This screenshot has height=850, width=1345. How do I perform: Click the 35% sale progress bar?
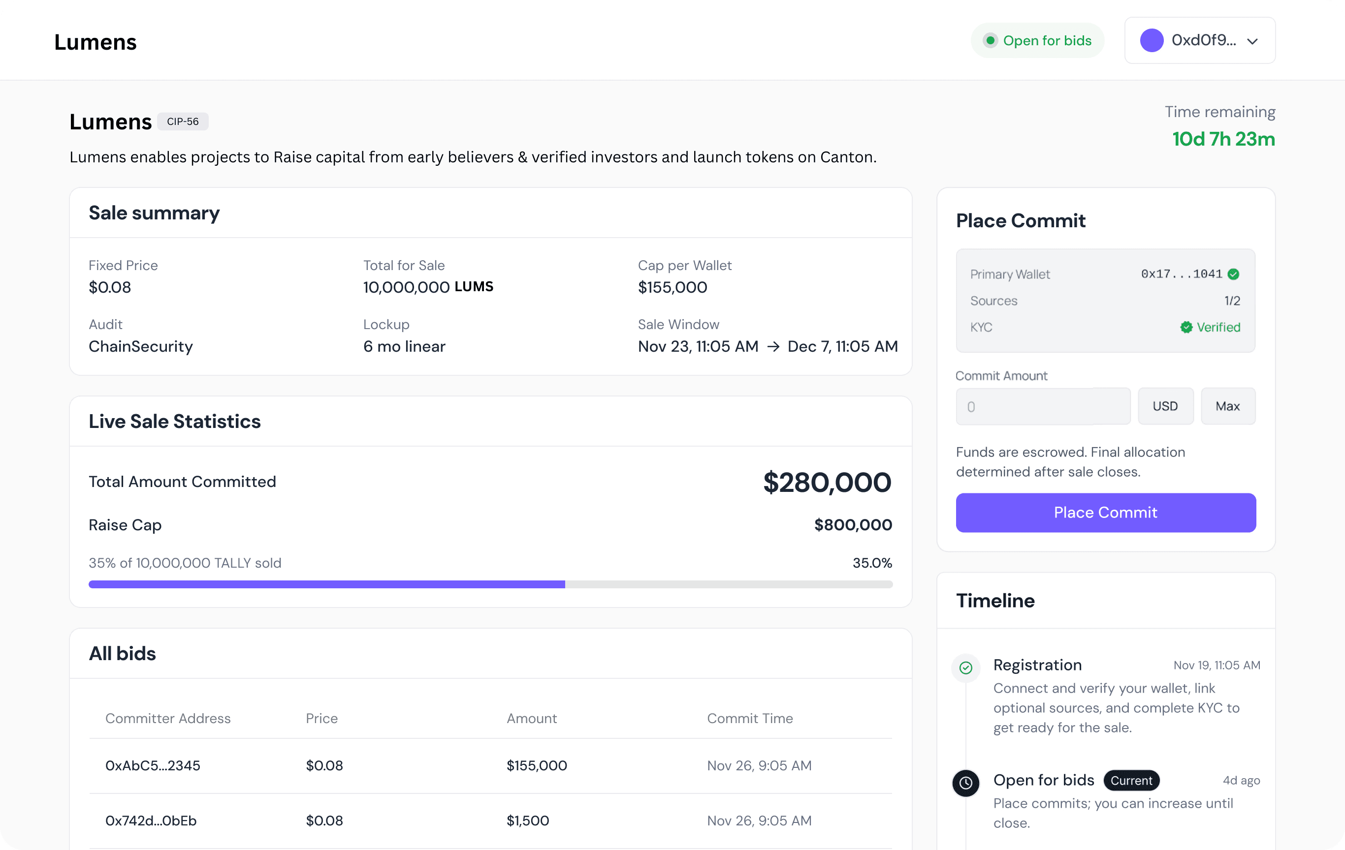(490, 584)
